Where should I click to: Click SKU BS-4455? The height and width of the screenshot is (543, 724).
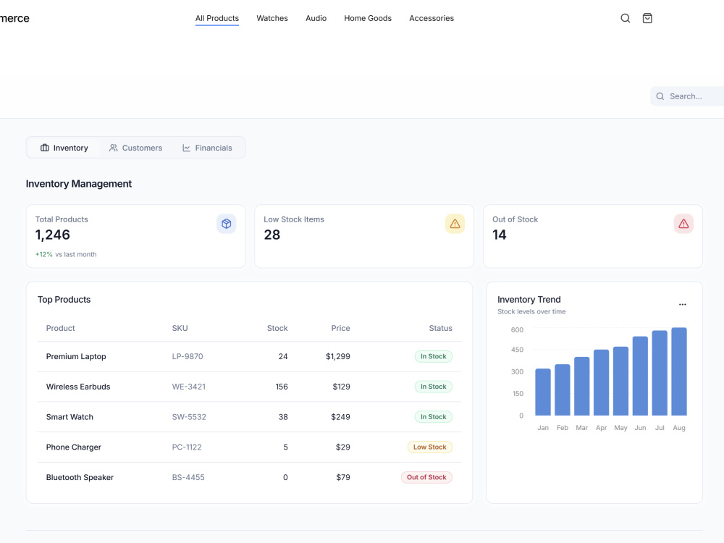coord(188,477)
